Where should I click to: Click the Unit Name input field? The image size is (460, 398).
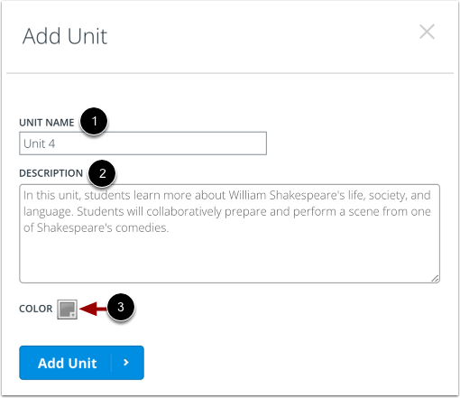click(143, 143)
